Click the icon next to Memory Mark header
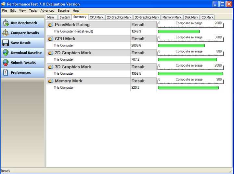 pyautogui.click(x=51, y=81)
